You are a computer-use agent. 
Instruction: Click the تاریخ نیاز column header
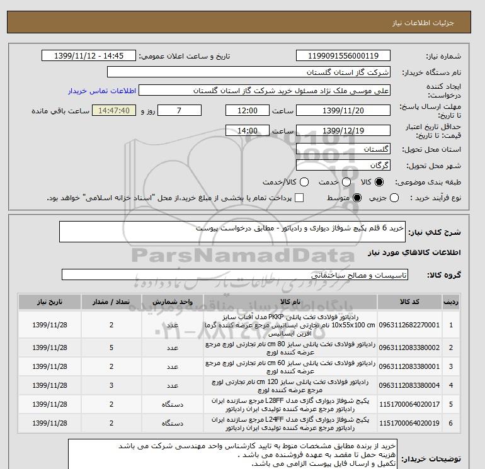tap(50, 302)
